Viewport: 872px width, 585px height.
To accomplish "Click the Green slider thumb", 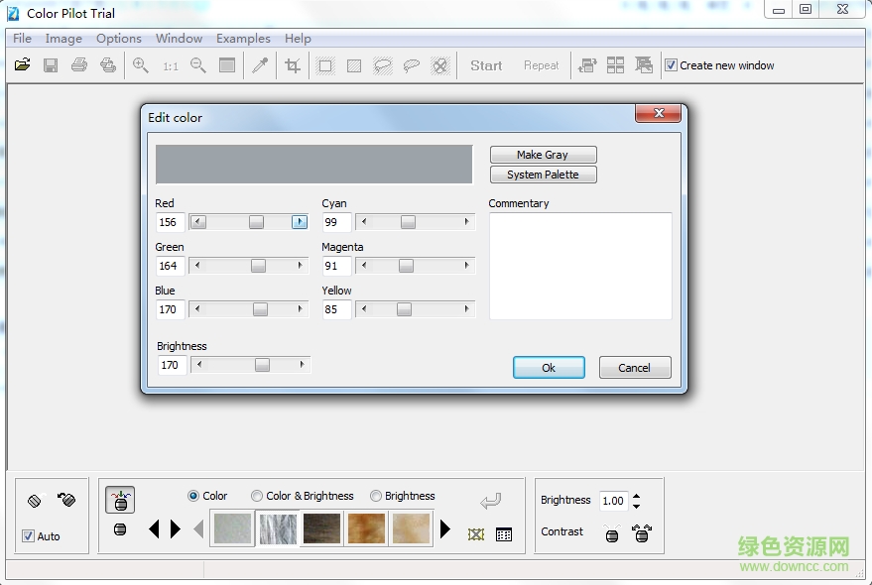I will 258,266.
